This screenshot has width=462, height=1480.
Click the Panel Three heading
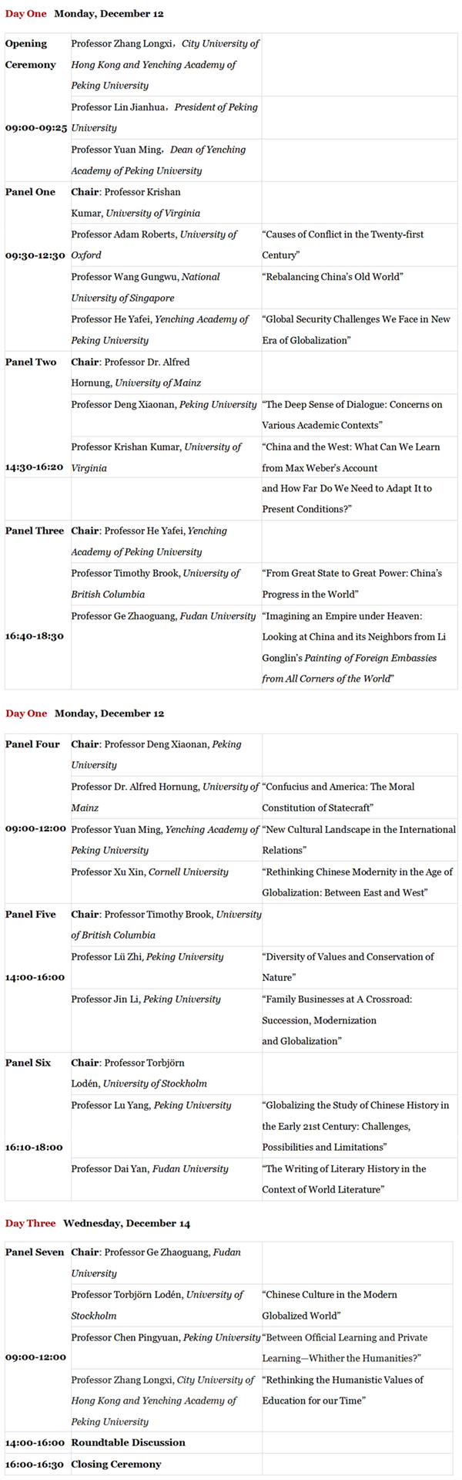tap(35, 531)
